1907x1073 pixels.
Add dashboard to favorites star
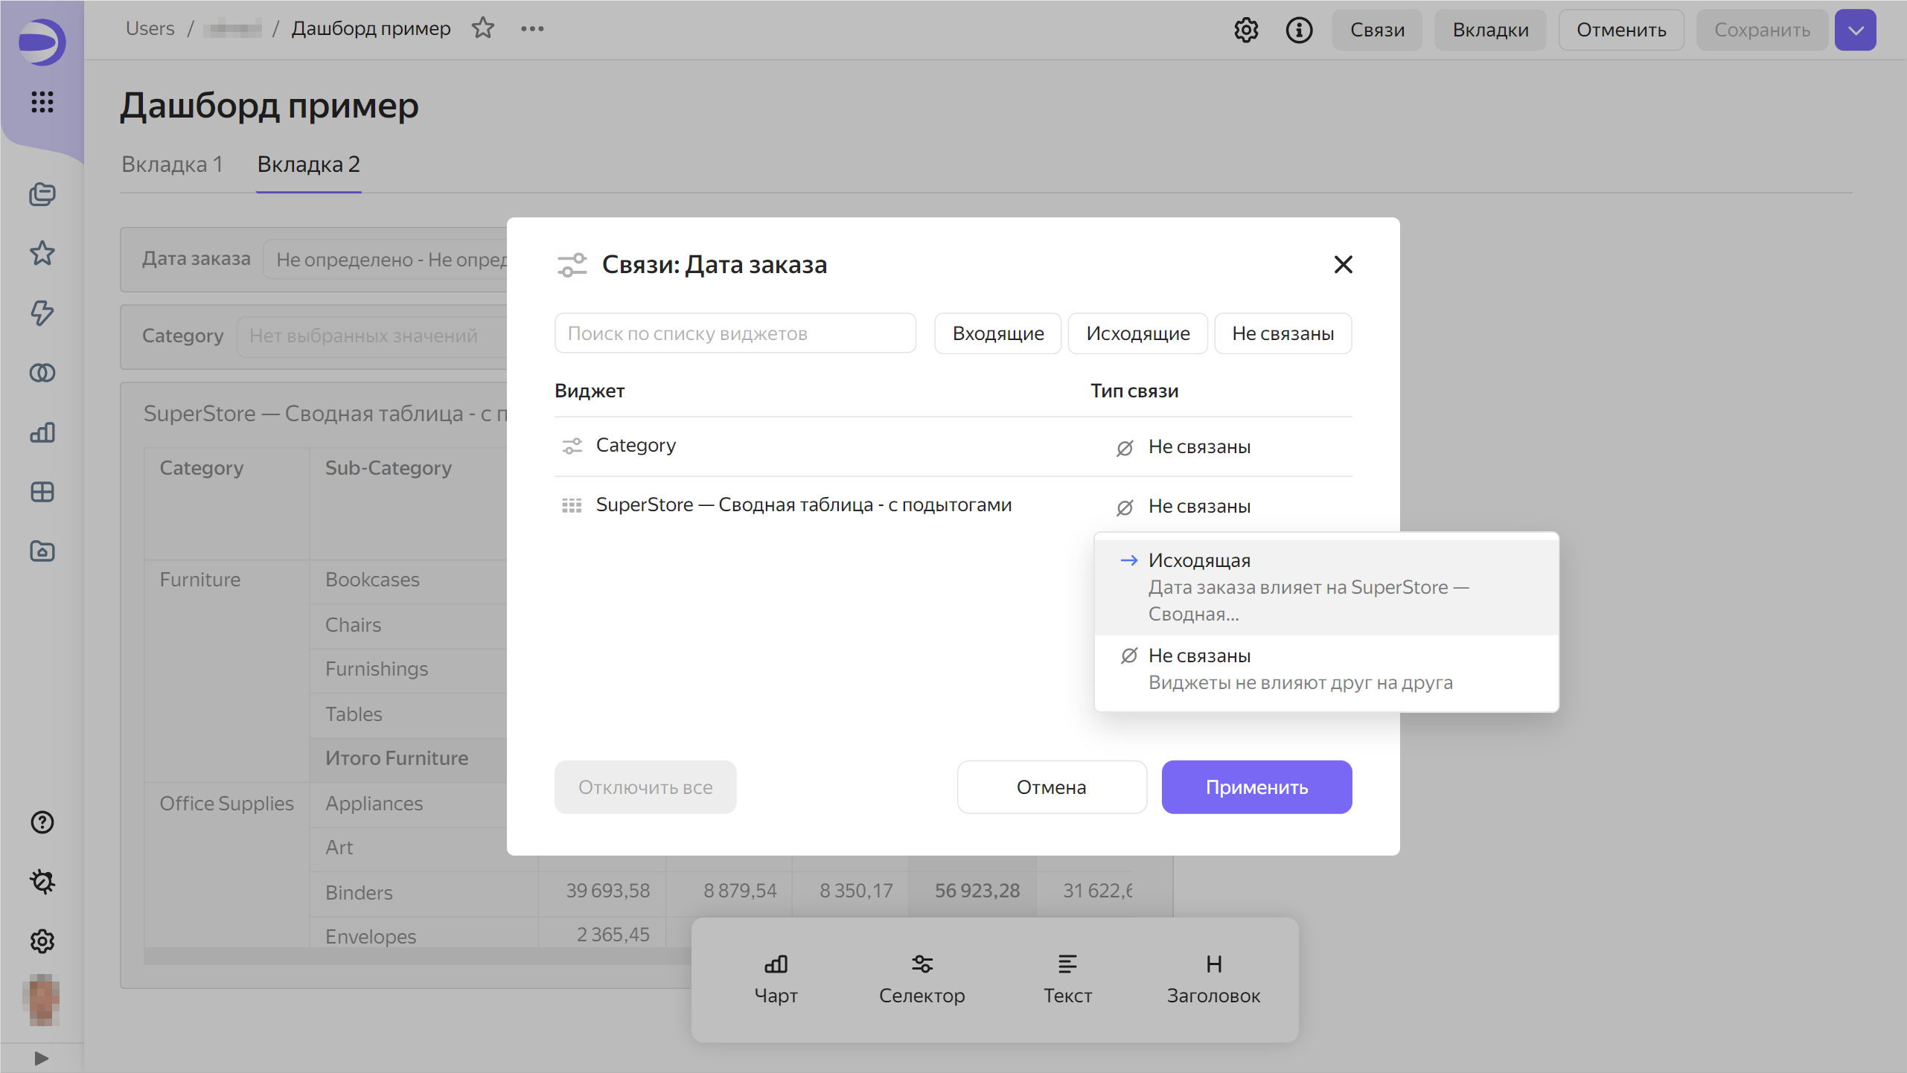[483, 28]
